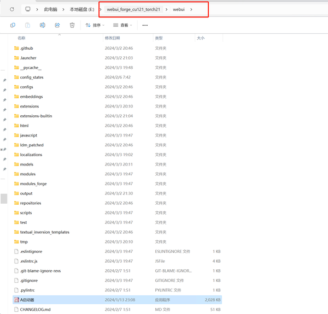This screenshot has height=314, width=328.
Task: Open the 查看 view dropdown
Action: tap(122, 25)
